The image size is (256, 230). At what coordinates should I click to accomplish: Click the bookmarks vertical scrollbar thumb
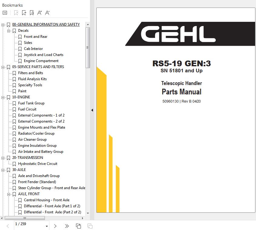click(88, 48)
